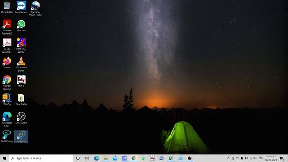Switch to Microsoft Excel on taskbar
The image size is (288, 162).
coord(171,158)
